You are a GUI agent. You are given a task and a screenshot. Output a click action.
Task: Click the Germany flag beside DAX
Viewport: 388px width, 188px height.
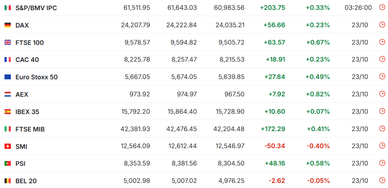coord(8,25)
